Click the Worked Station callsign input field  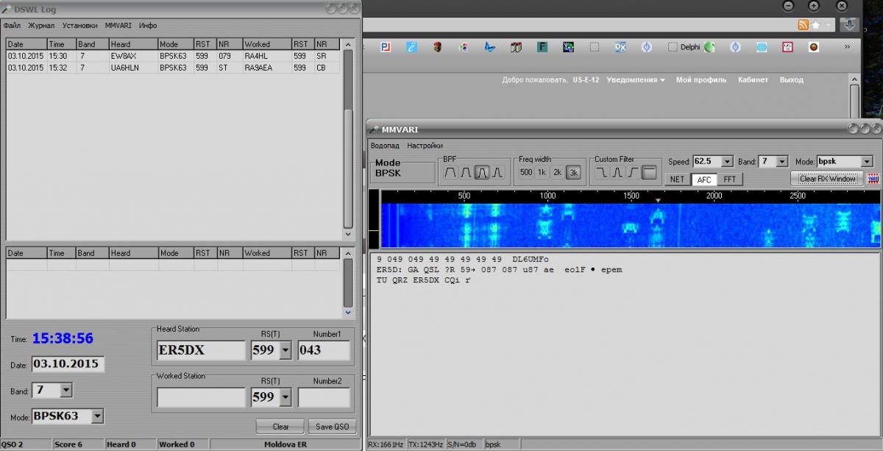[201, 397]
